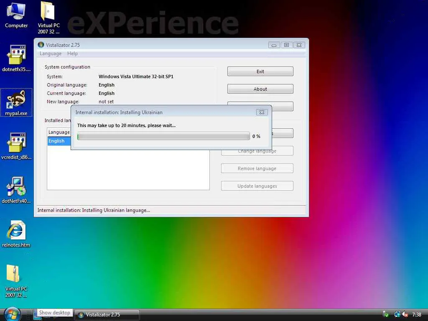
Task: Select the top Virtual PC 2007 folder icon
Action: point(48,18)
